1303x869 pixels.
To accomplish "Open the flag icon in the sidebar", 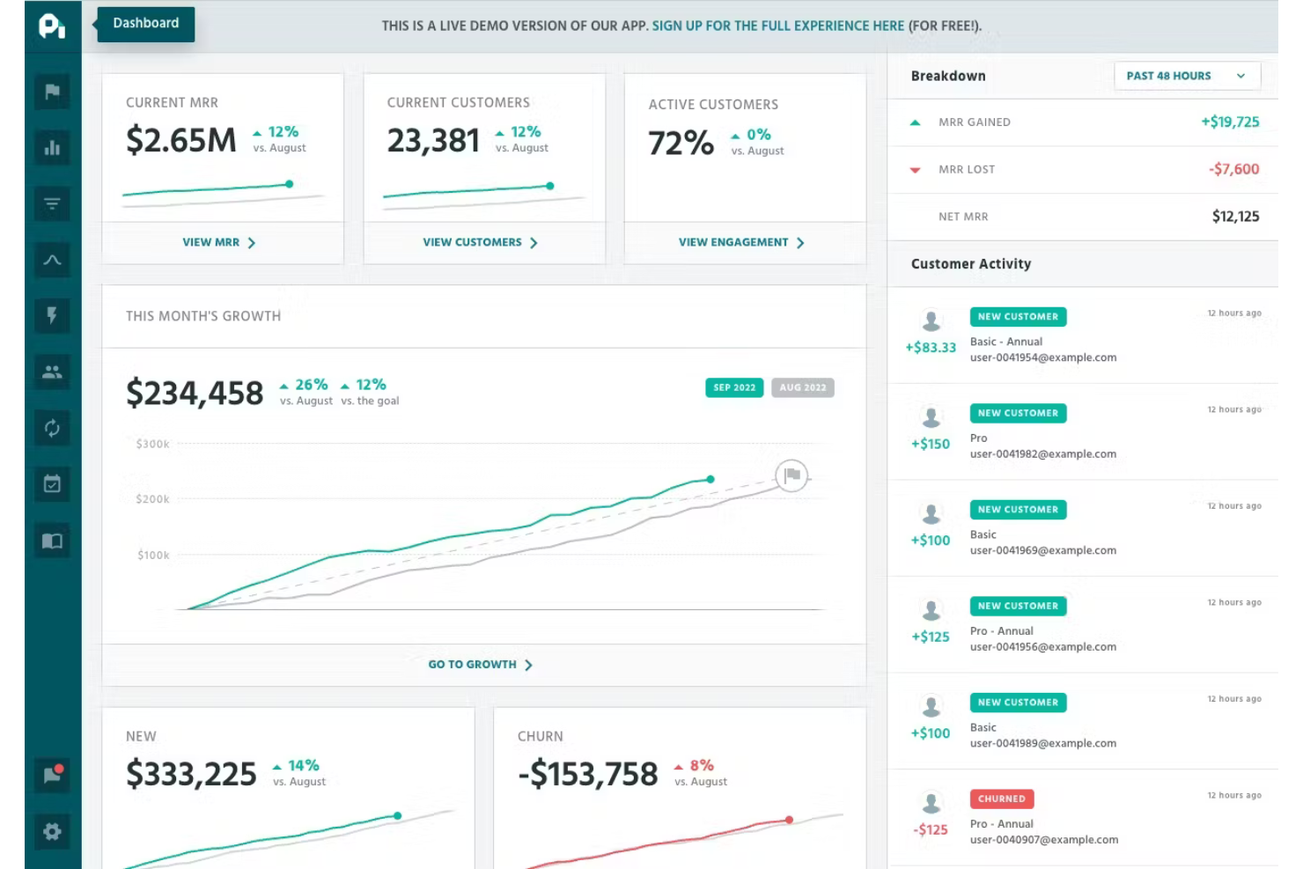I will pyautogui.click(x=52, y=92).
